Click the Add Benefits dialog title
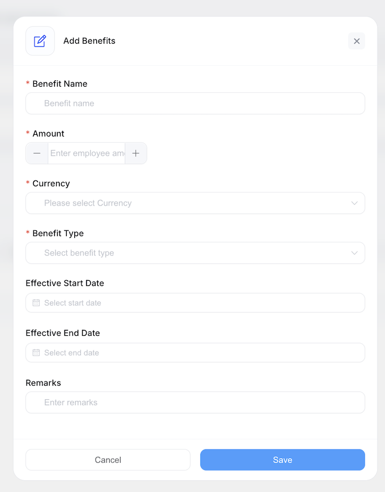 (89, 41)
